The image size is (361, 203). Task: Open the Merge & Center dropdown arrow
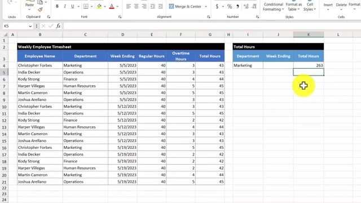(206, 7)
